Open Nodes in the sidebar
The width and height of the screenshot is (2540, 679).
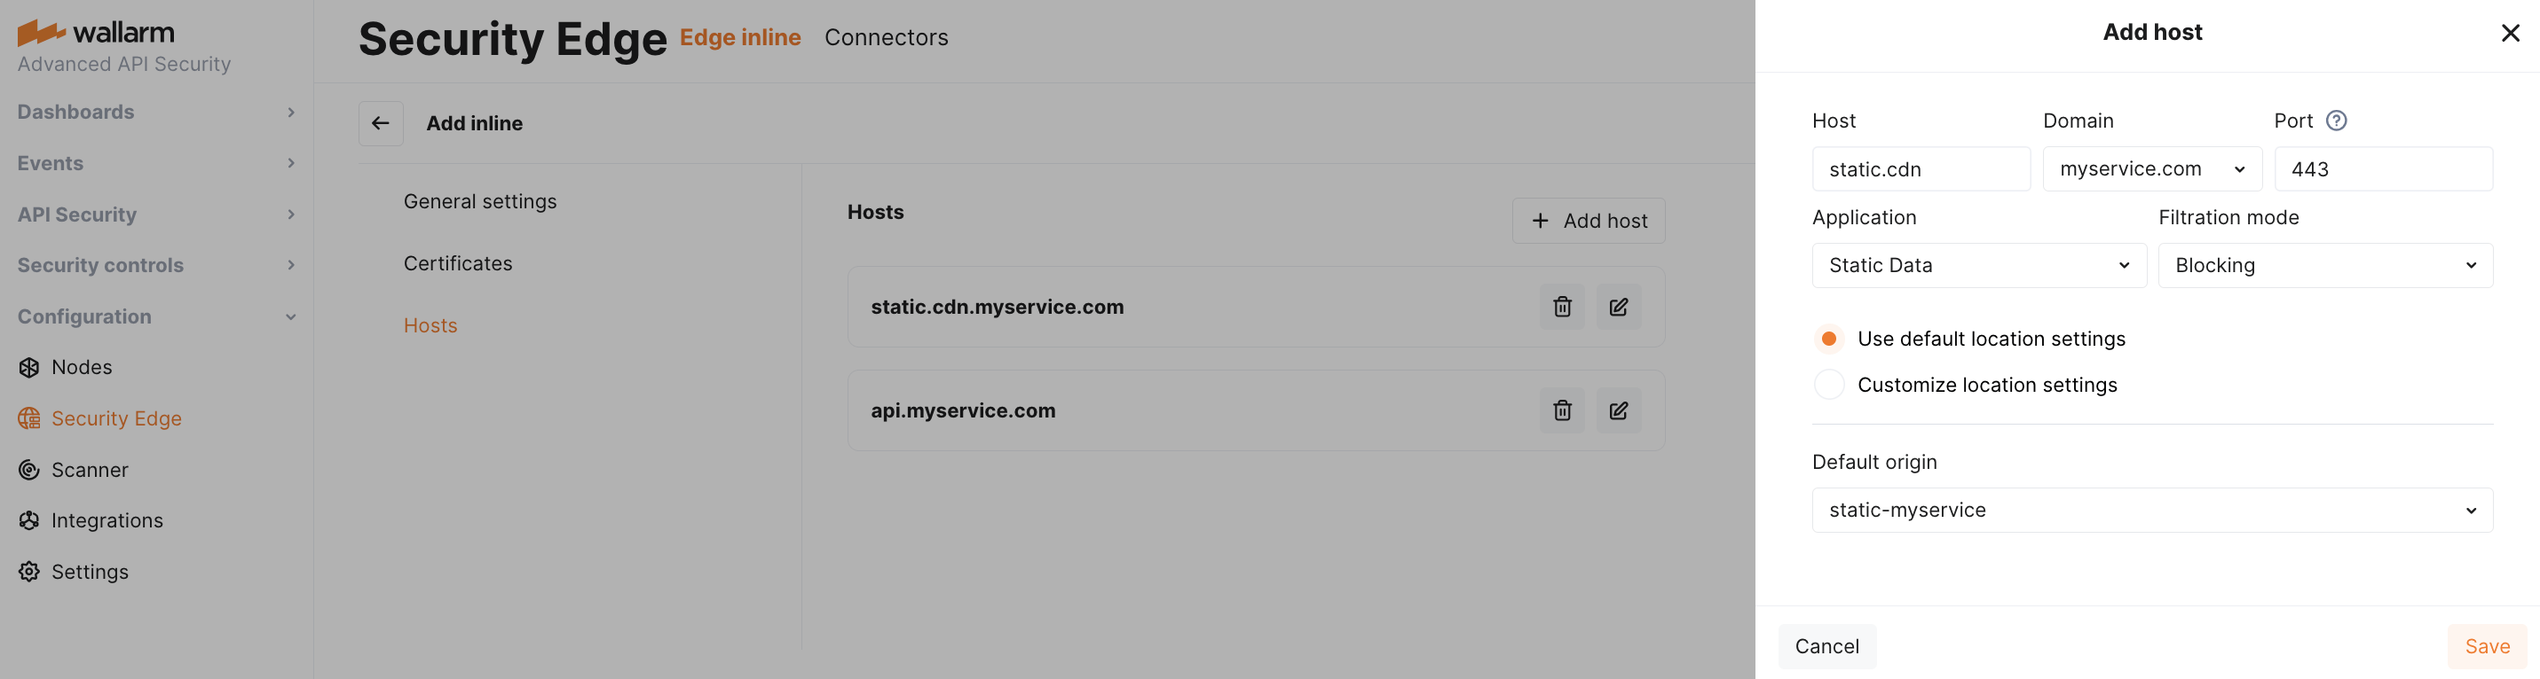click(x=82, y=368)
